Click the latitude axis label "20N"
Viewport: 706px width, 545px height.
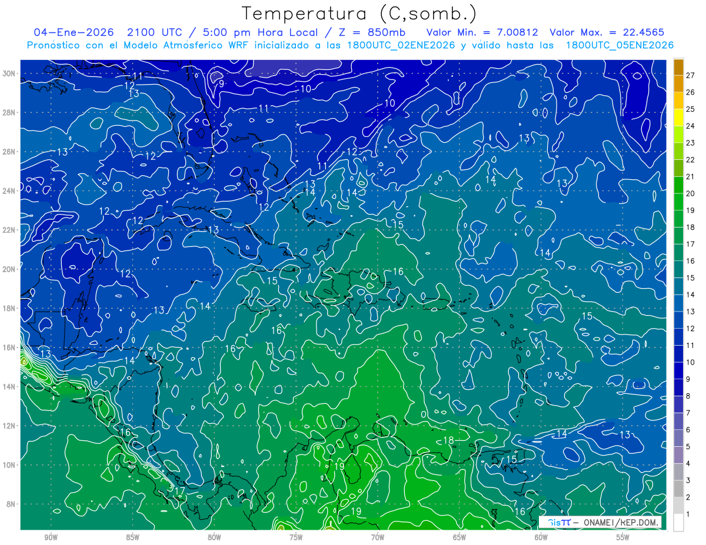pyautogui.click(x=10, y=269)
